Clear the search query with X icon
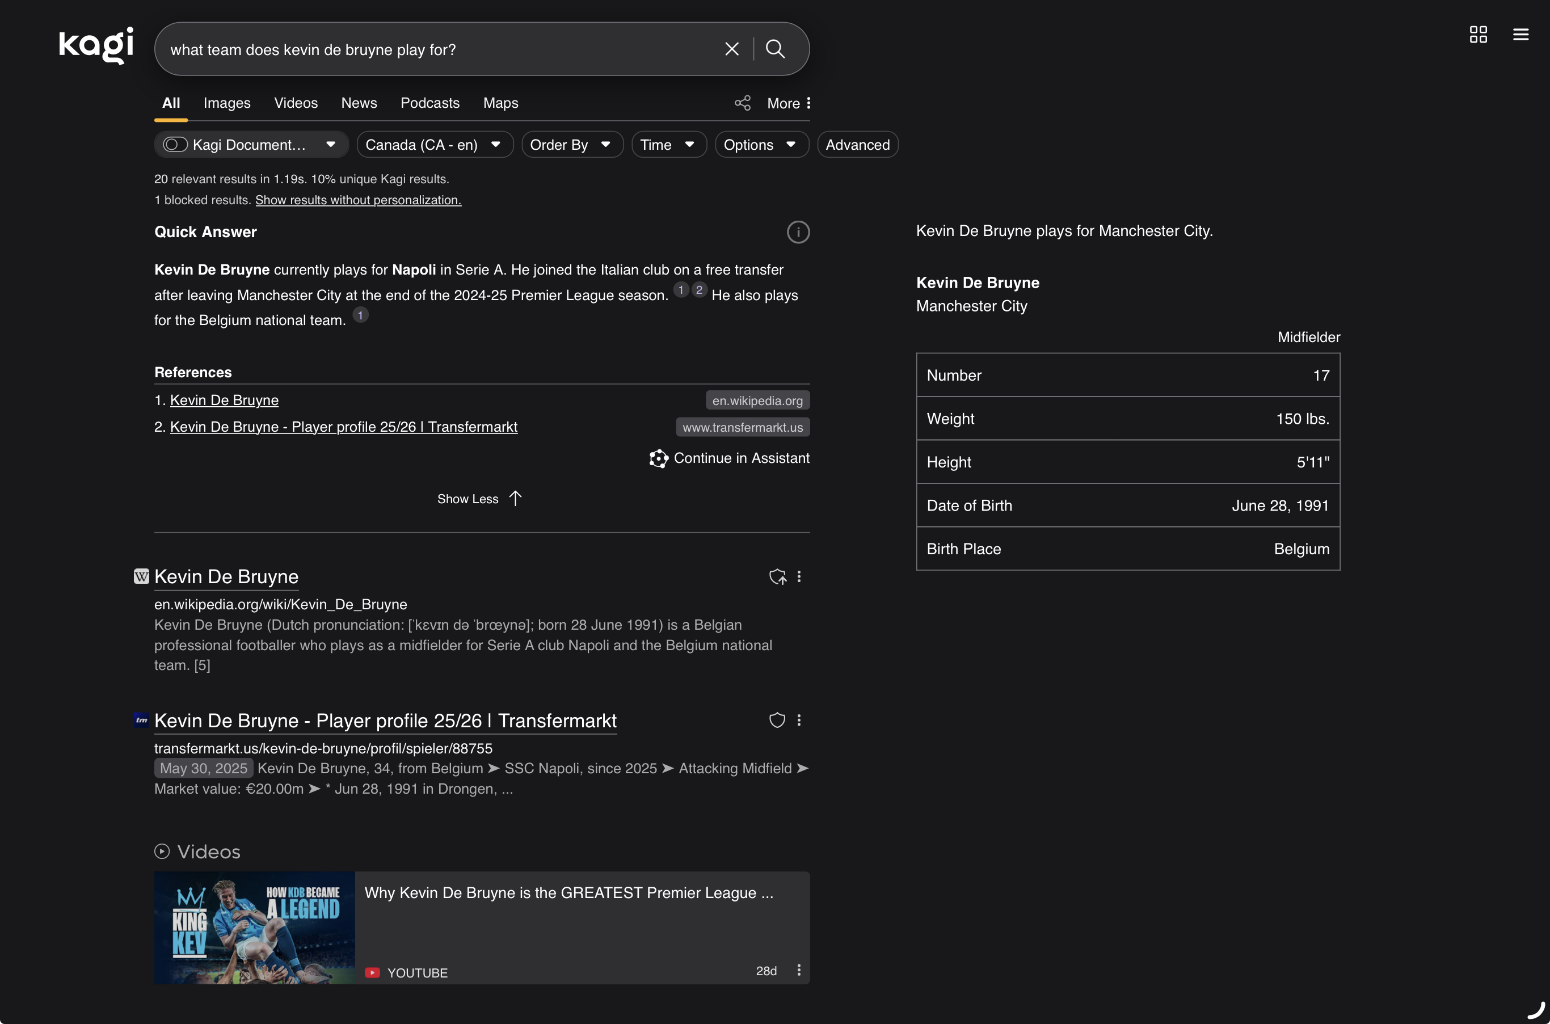1550x1024 pixels. tap(732, 49)
